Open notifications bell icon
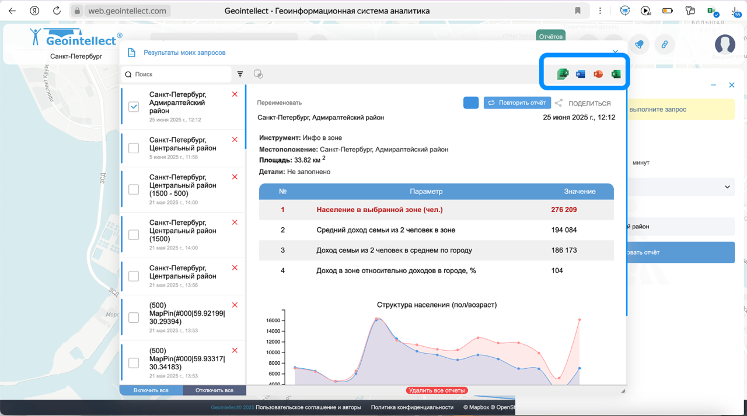Viewport: 747px width, 416px height. click(640, 45)
